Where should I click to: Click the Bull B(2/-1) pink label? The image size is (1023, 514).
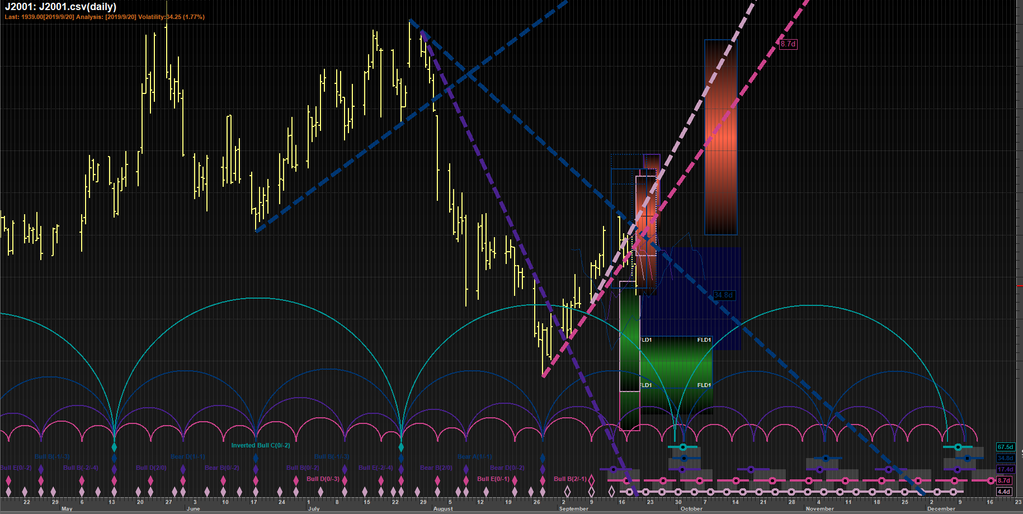[570, 479]
